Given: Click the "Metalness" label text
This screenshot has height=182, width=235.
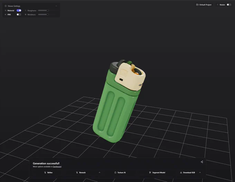Looking at the screenshot, I should (32, 14).
